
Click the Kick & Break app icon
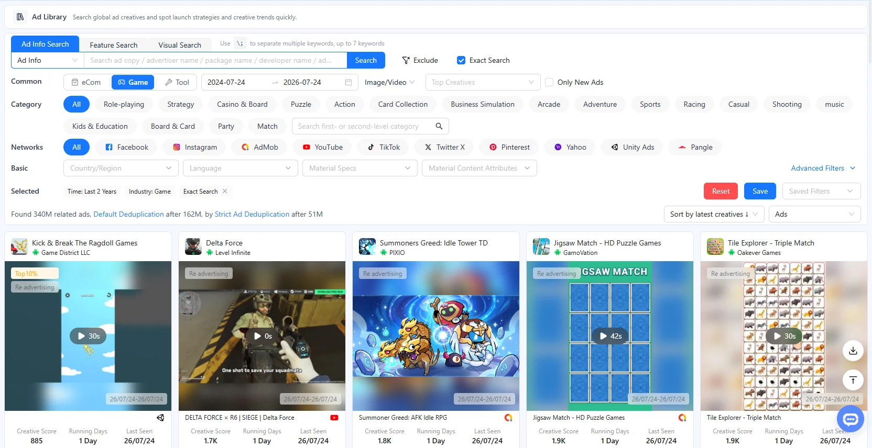pos(19,247)
